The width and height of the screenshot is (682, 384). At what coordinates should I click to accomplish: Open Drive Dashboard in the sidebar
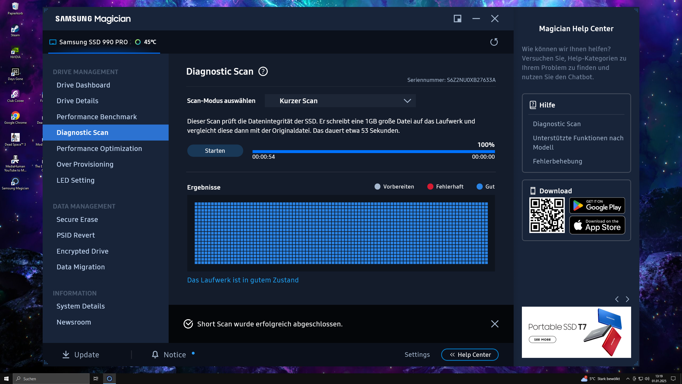pyautogui.click(x=83, y=85)
